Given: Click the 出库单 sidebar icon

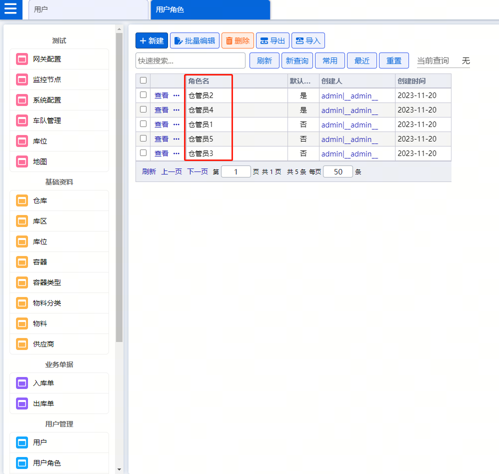Looking at the screenshot, I should click(x=22, y=404).
